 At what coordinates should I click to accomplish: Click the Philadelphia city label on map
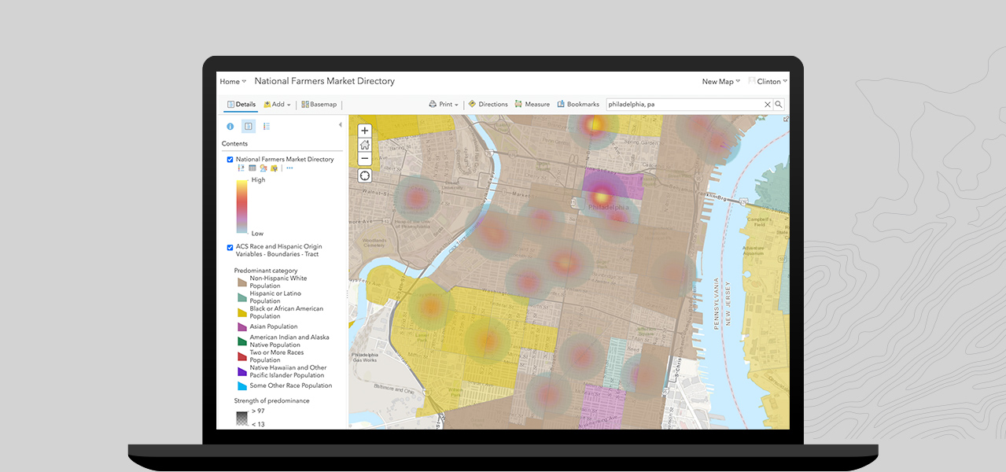pos(609,208)
